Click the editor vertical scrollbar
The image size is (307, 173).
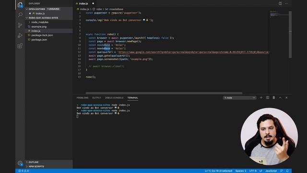(290, 35)
